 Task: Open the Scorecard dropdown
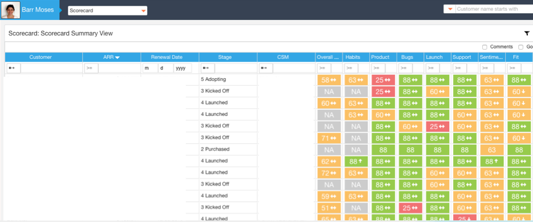coord(107,10)
